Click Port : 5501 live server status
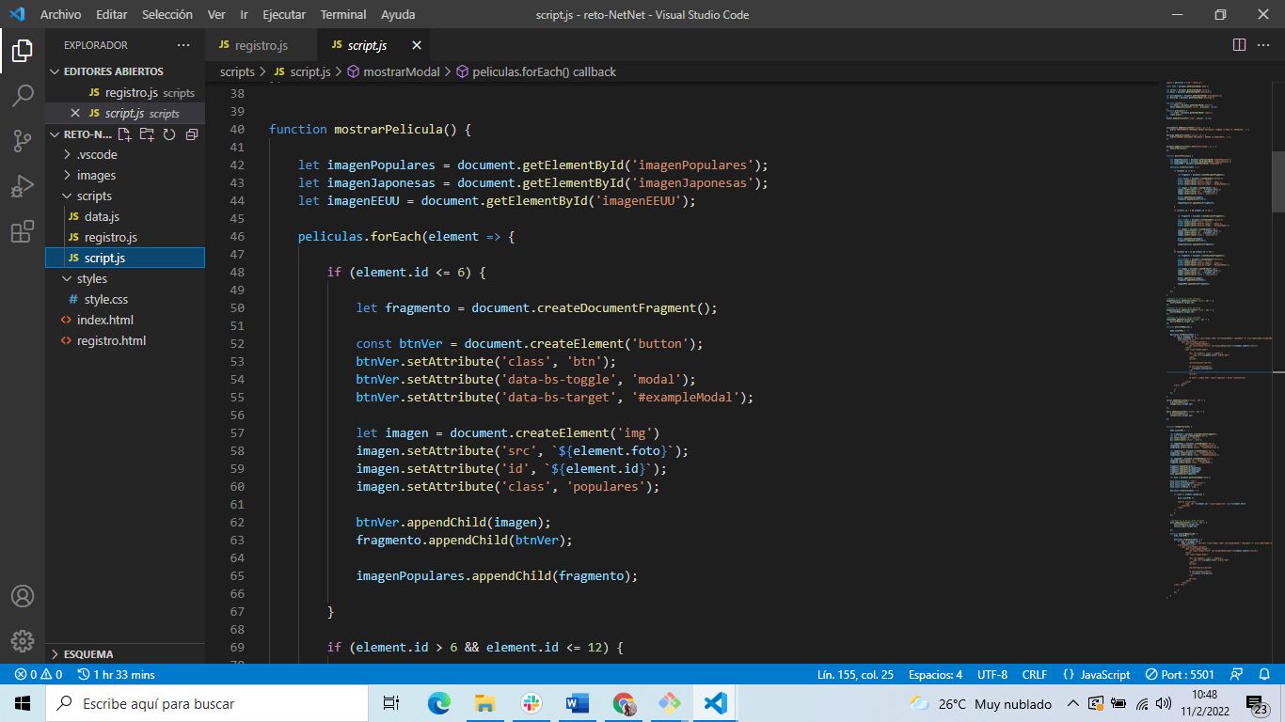 pos(1180,675)
